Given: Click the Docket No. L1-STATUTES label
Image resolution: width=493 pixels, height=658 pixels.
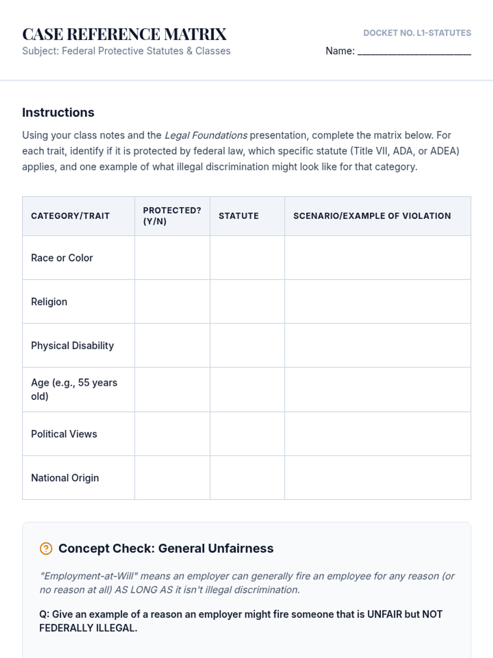Looking at the screenshot, I should click(417, 33).
